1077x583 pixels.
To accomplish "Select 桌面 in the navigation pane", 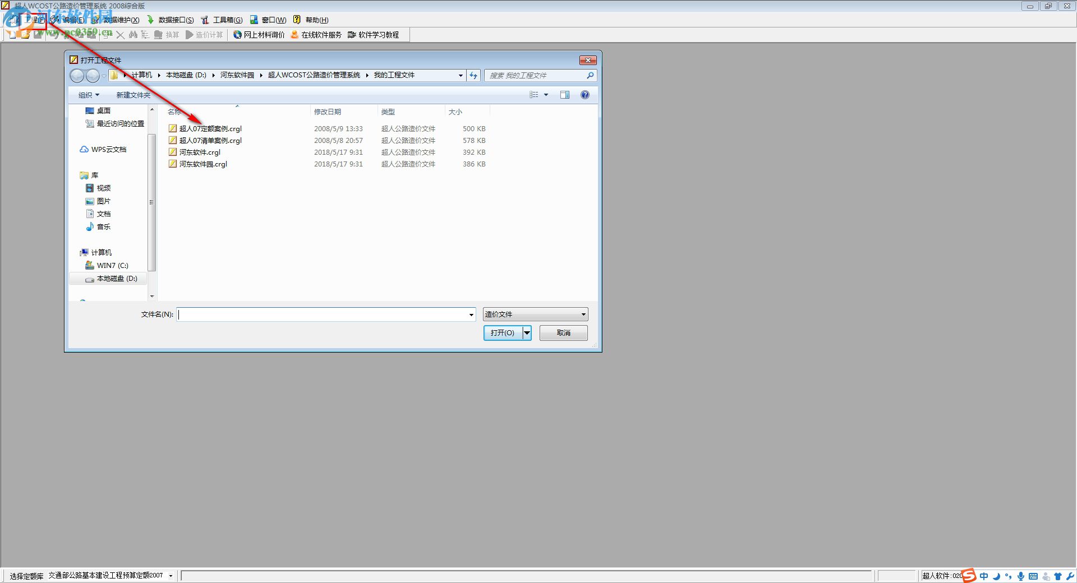I will click(98, 111).
